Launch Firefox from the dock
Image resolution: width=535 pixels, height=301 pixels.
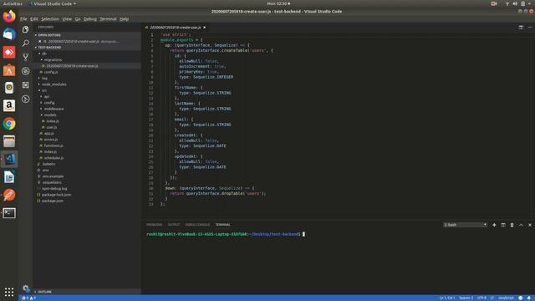click(x=9, y=17)
